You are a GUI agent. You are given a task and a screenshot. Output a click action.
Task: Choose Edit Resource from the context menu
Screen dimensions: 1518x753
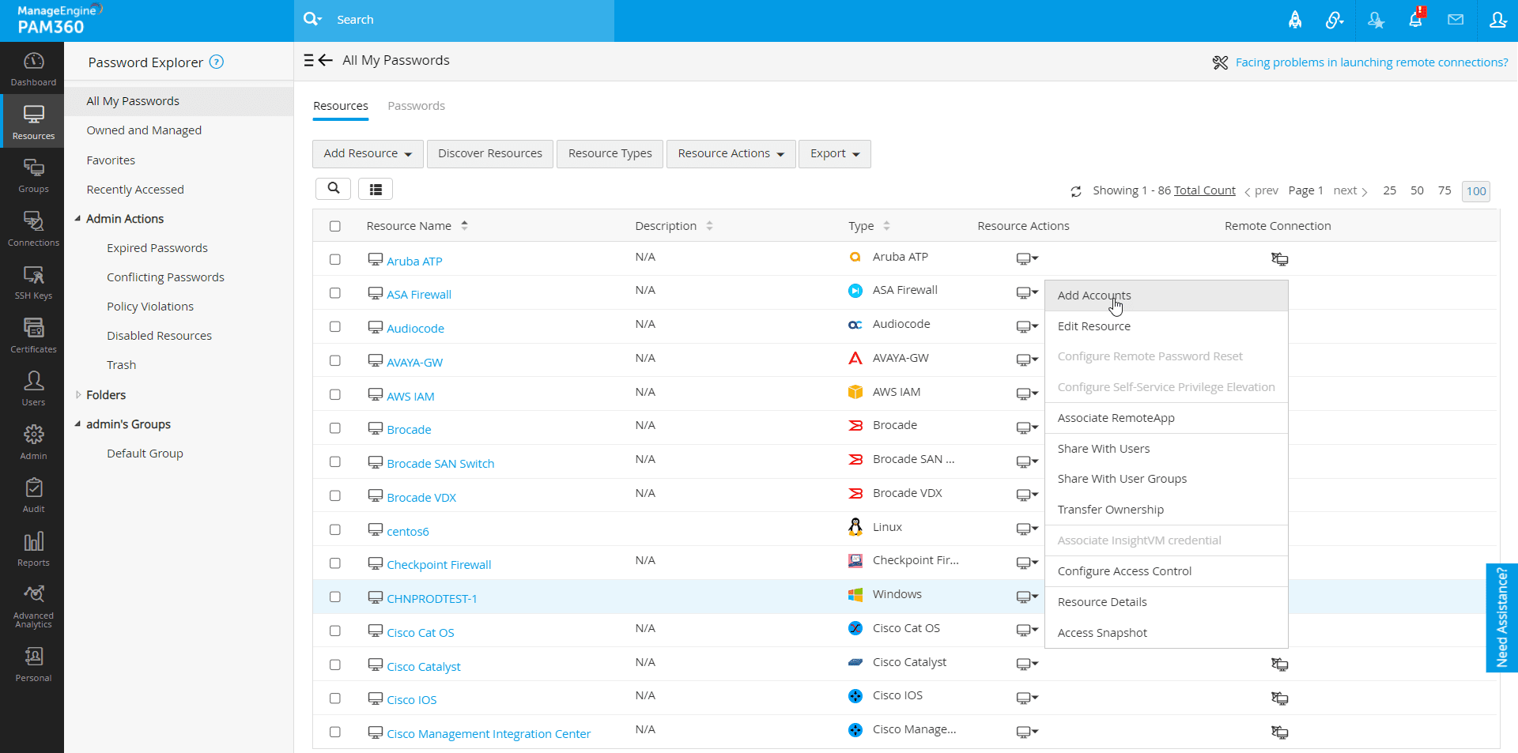[1094, 326]
